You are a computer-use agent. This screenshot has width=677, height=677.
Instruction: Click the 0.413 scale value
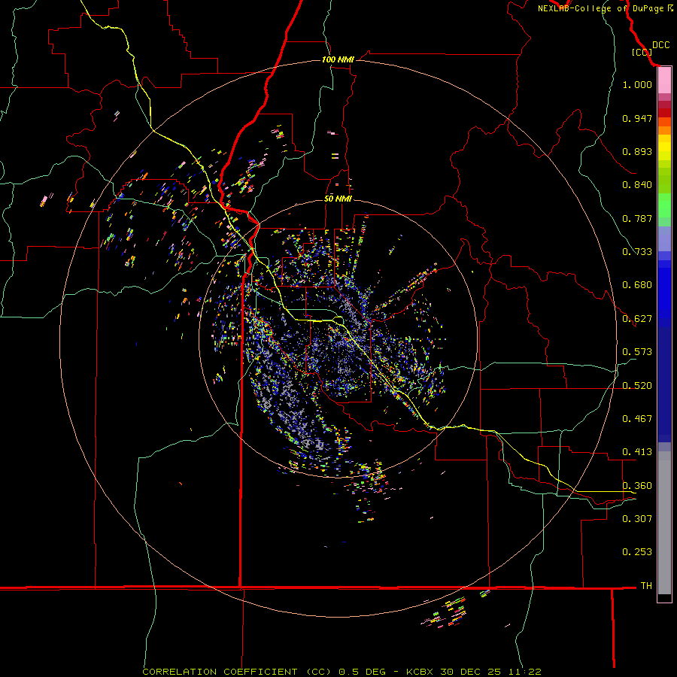(637, 452)
